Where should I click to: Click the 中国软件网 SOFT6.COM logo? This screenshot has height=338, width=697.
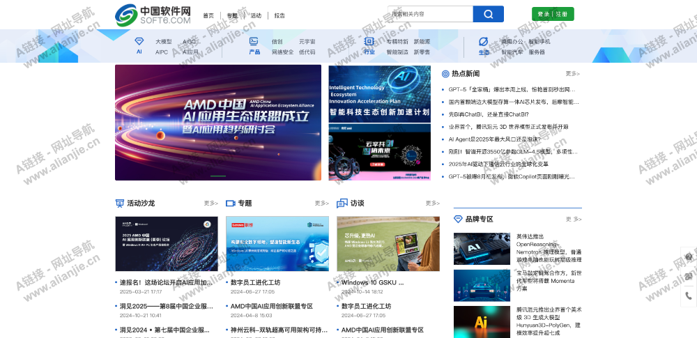tap(153, 15)
